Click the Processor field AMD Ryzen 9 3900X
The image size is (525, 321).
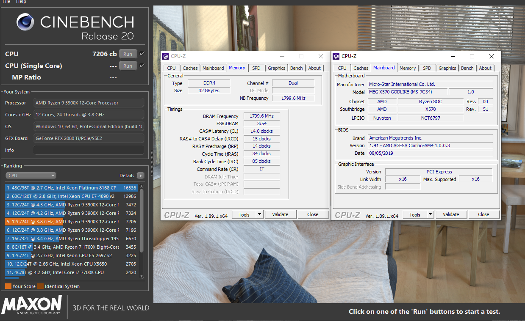tap(89, 103)
